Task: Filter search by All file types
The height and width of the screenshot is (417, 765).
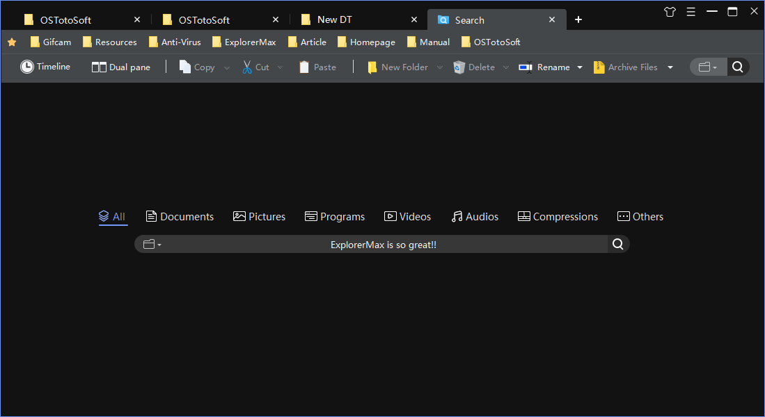Action: (112, 216)
